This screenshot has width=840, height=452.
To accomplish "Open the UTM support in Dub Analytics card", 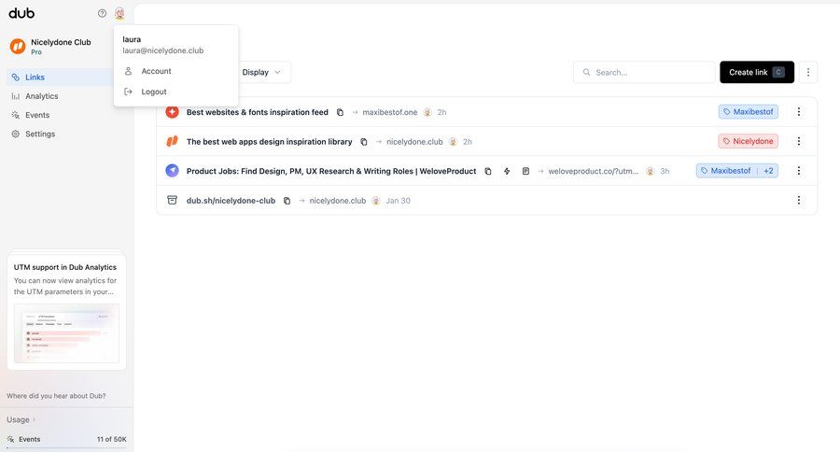I will (66, 313).
